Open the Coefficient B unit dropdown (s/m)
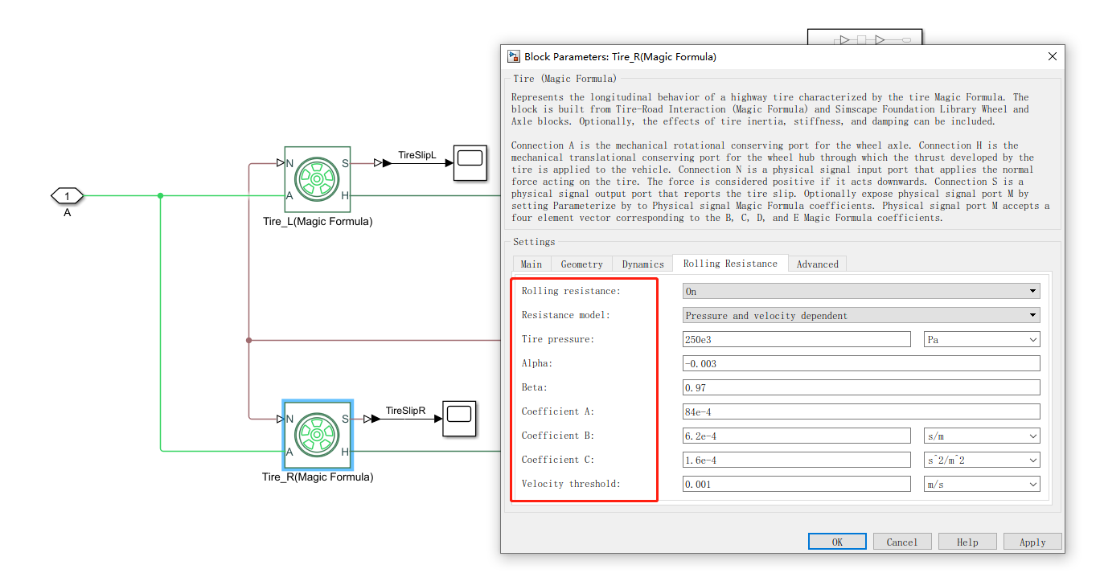 tap(982, 436)
